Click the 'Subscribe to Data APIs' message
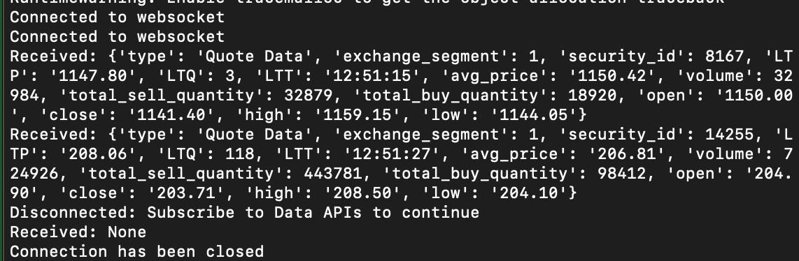 pos(255,213)
